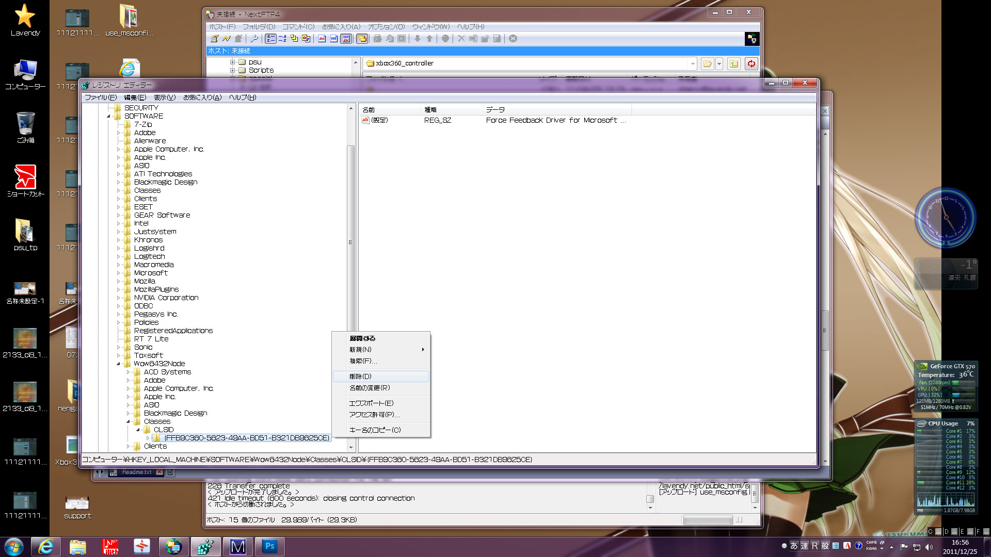Click the upload arrow icon in NextFTP toolbar
This screenshot has width=991, height=557.
click(x=429, y=39)
